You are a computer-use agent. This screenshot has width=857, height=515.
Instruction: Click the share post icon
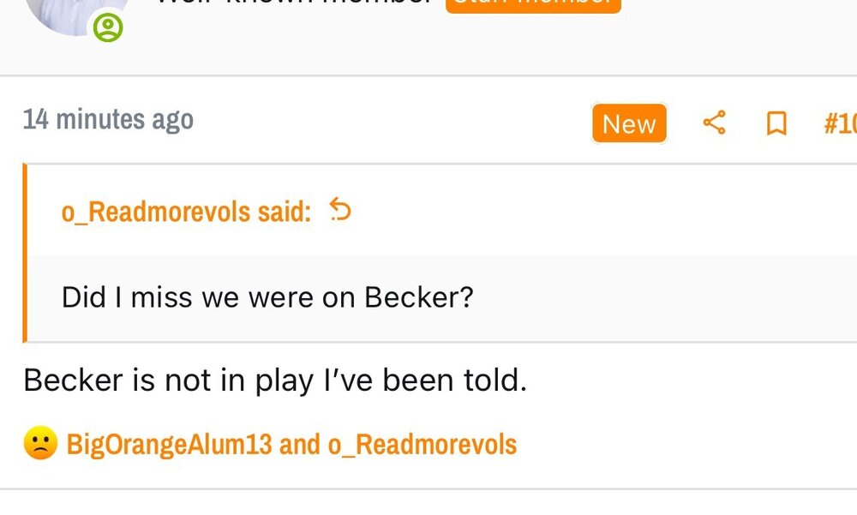click(x=714, y=123)
